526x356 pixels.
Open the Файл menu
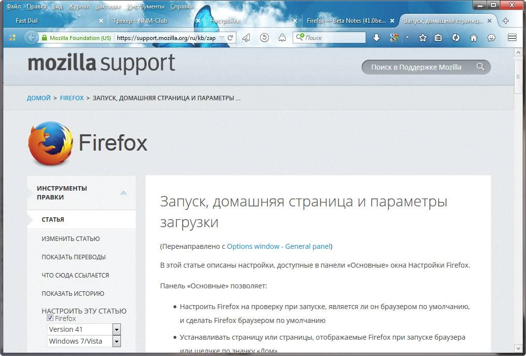click(13, 6)
